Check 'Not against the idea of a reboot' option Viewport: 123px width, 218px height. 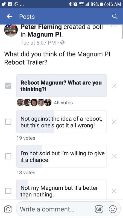(8, 122)
